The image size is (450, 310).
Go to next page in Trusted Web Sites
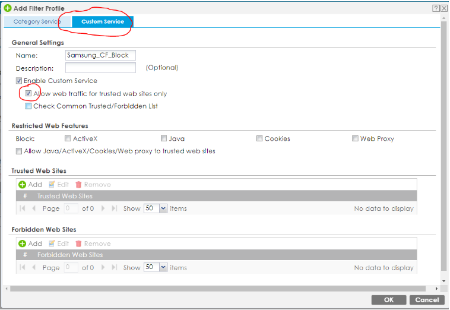tap(103, 208)
